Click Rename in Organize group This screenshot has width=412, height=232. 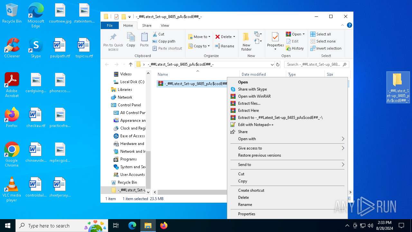225,46
